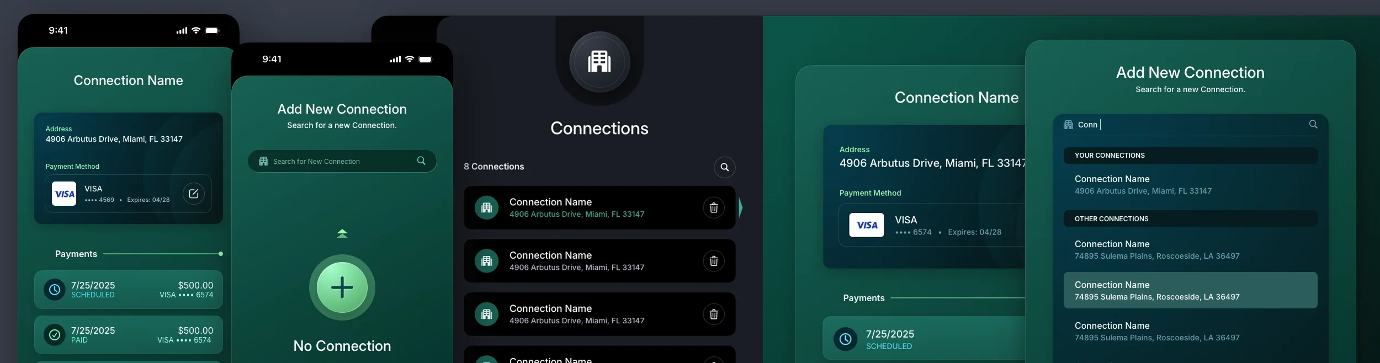
Task: Tap the 9:41 clock on the Add New Connection phone
Action: tap(272, 59)
